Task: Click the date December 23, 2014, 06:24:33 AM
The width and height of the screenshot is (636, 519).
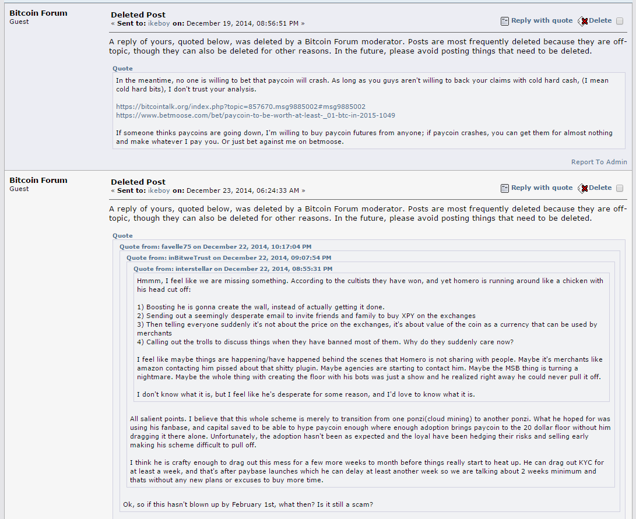Action: tap(243, 191)
